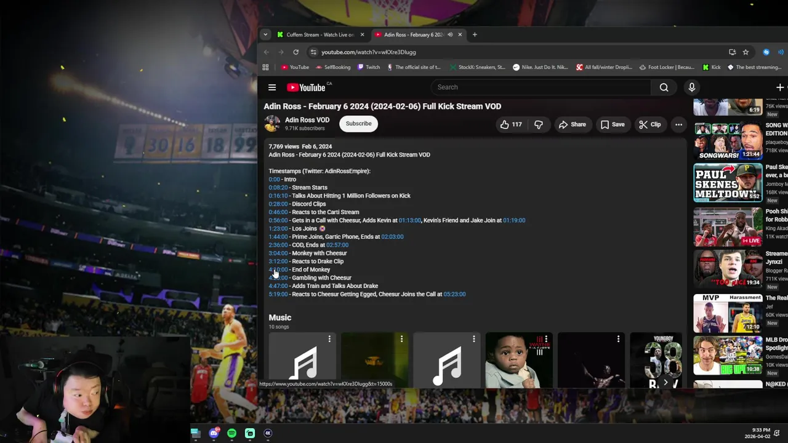Viewport: 788px width, 443px height.
Task: Reload the page in the browser
Action: coord(296,52)
